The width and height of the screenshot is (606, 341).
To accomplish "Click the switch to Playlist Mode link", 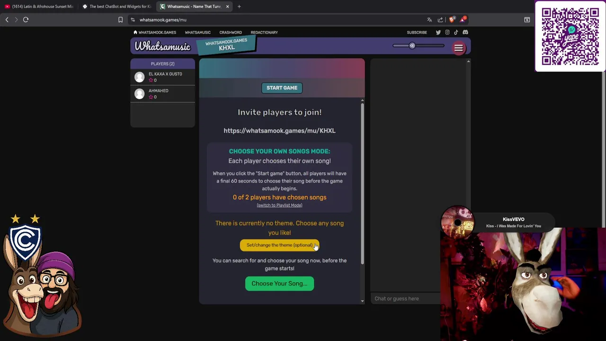I will (x=279, y=205).
